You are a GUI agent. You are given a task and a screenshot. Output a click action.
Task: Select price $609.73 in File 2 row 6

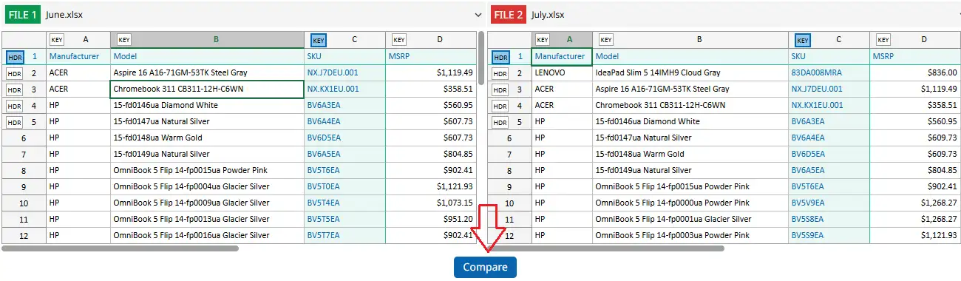915,138
